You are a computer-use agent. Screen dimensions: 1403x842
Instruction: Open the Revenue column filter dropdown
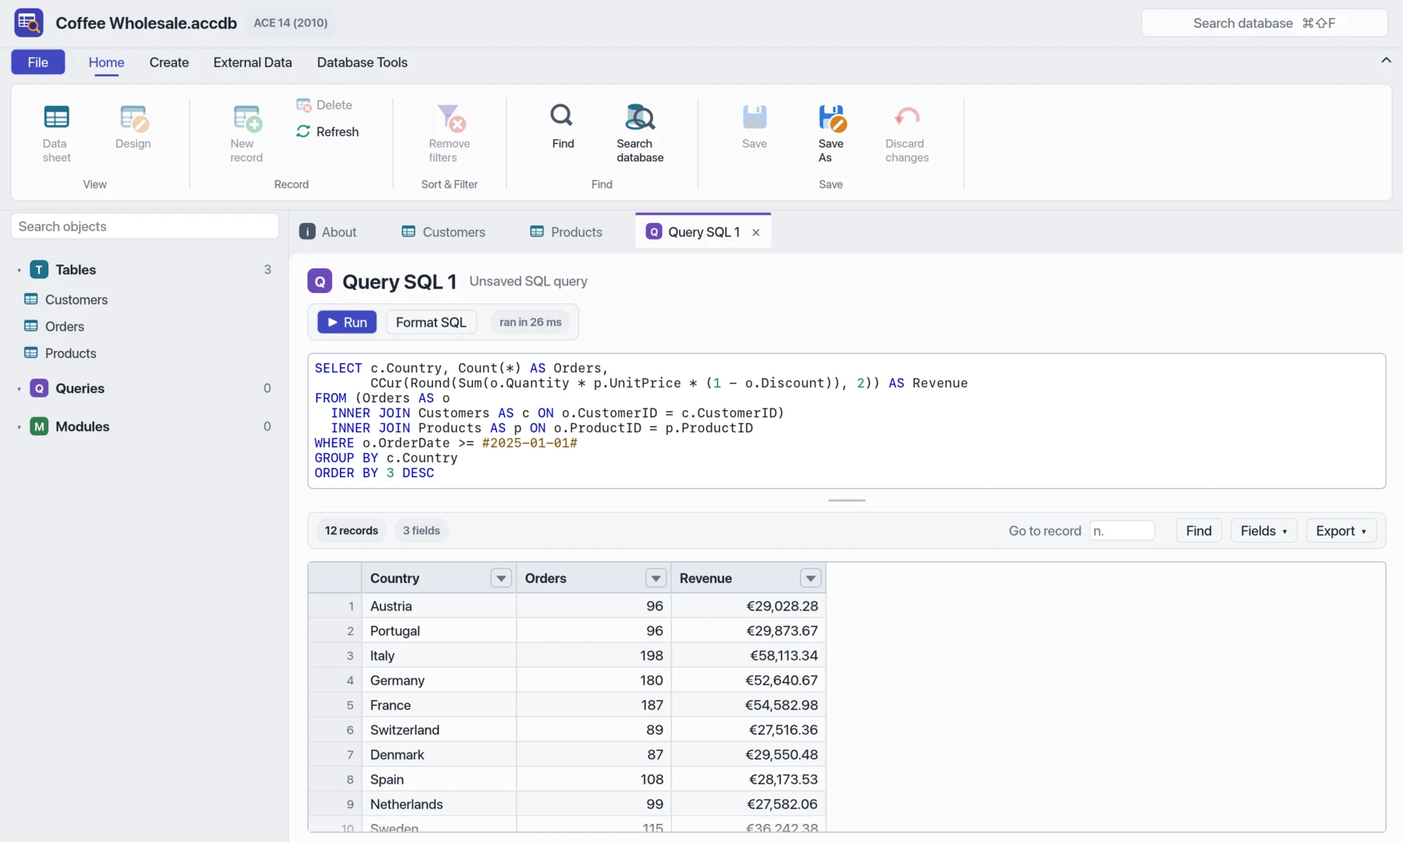tap(811, 578)
